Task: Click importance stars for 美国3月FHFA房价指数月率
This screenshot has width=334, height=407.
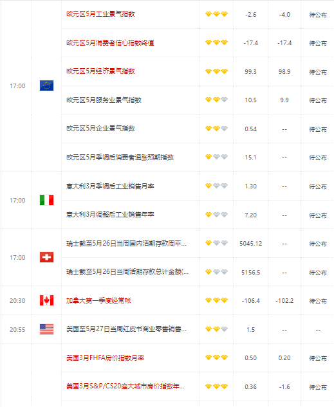Action: 216,357
